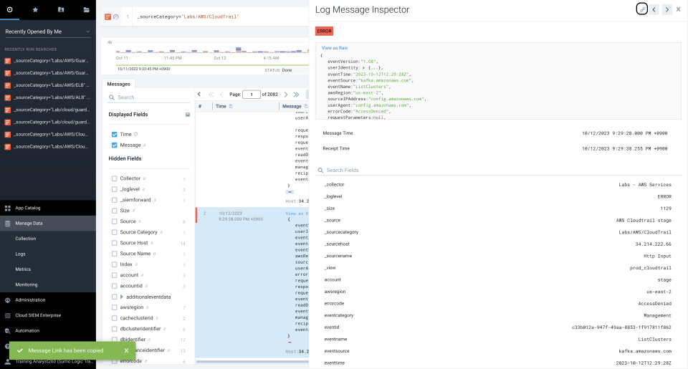The width and height of the screenshot is (688, 369).
Task: Click the Manage Data icon
Action: click(7, 224)
